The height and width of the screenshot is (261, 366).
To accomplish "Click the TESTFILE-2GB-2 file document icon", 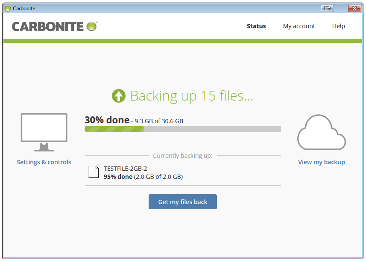I will 94,172.
